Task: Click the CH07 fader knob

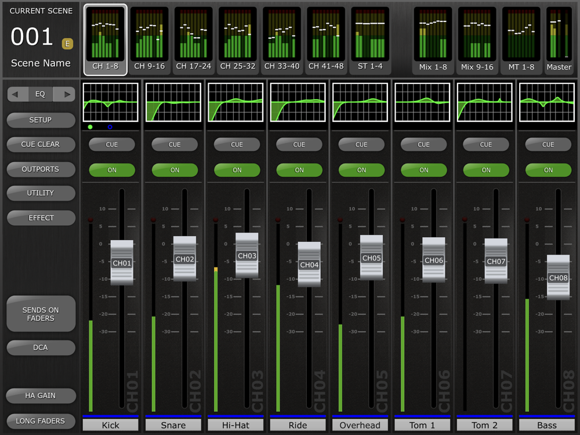Action: (x=496, y=262)
